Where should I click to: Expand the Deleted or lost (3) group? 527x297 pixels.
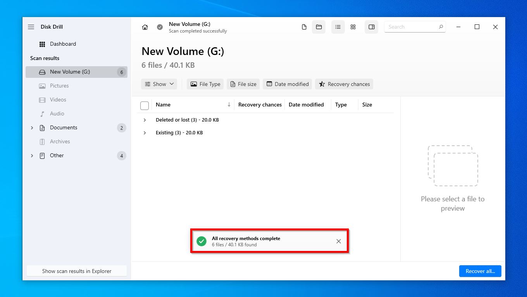[x=145, y=120]
